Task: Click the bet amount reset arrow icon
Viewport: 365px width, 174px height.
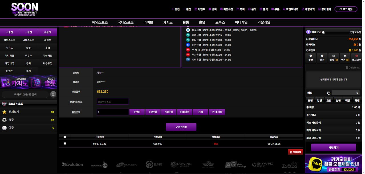Action: click(x=328, y=93)
